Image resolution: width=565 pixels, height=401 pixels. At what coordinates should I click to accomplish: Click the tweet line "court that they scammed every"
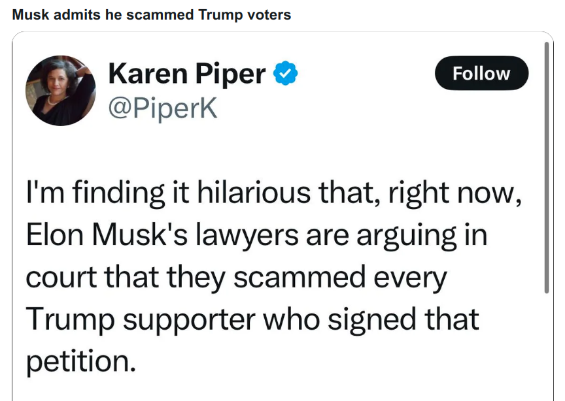(x=236, y=278)
